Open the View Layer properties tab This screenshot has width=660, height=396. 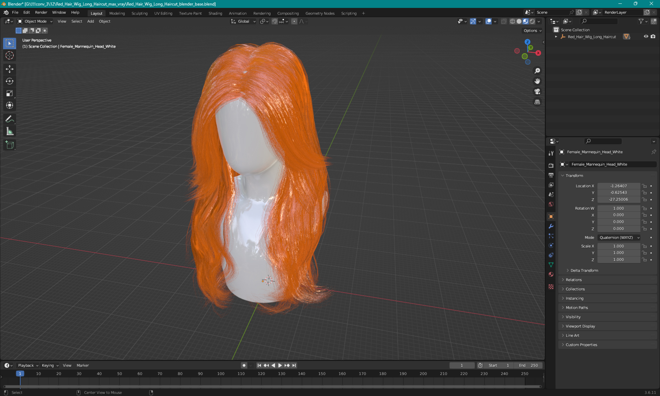(x=551, y=185)
